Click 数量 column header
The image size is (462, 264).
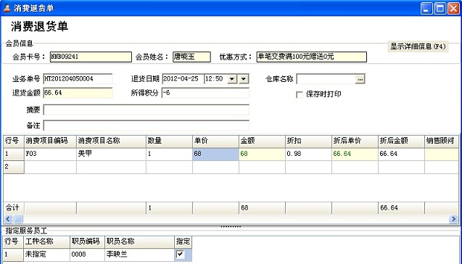click(169, 141)
